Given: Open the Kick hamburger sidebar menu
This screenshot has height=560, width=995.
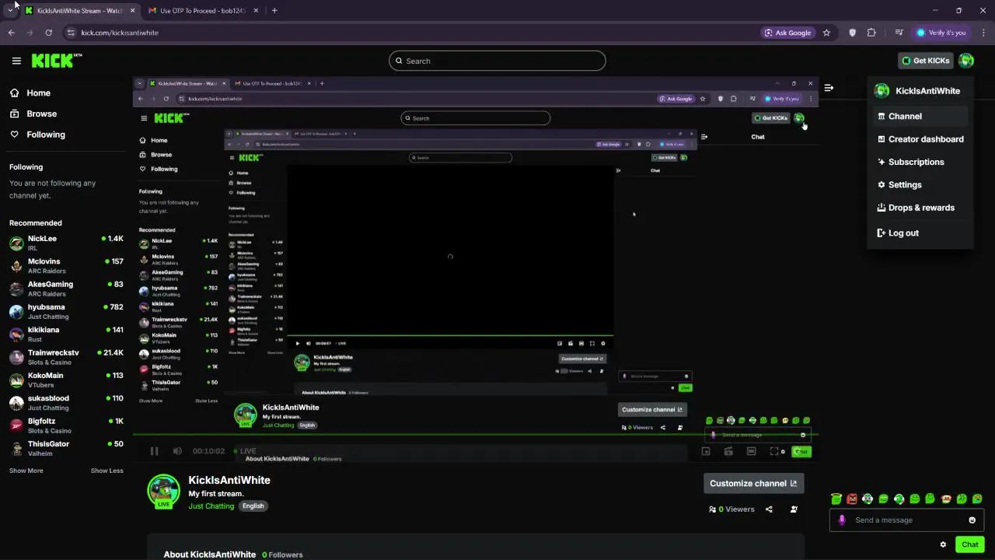Looking at the screenshot, I should [16, 61].
